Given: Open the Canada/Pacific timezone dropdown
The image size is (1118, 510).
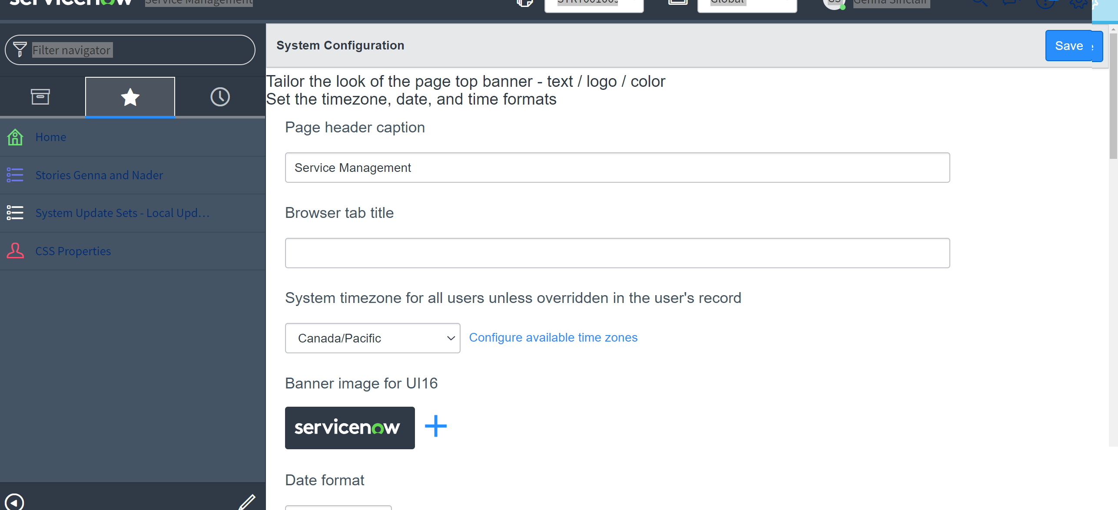Looking at the screenshot, I should (372, 338).
